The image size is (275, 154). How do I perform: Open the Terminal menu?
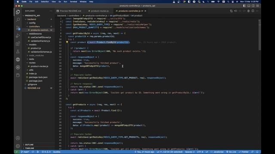pos(73,2)
